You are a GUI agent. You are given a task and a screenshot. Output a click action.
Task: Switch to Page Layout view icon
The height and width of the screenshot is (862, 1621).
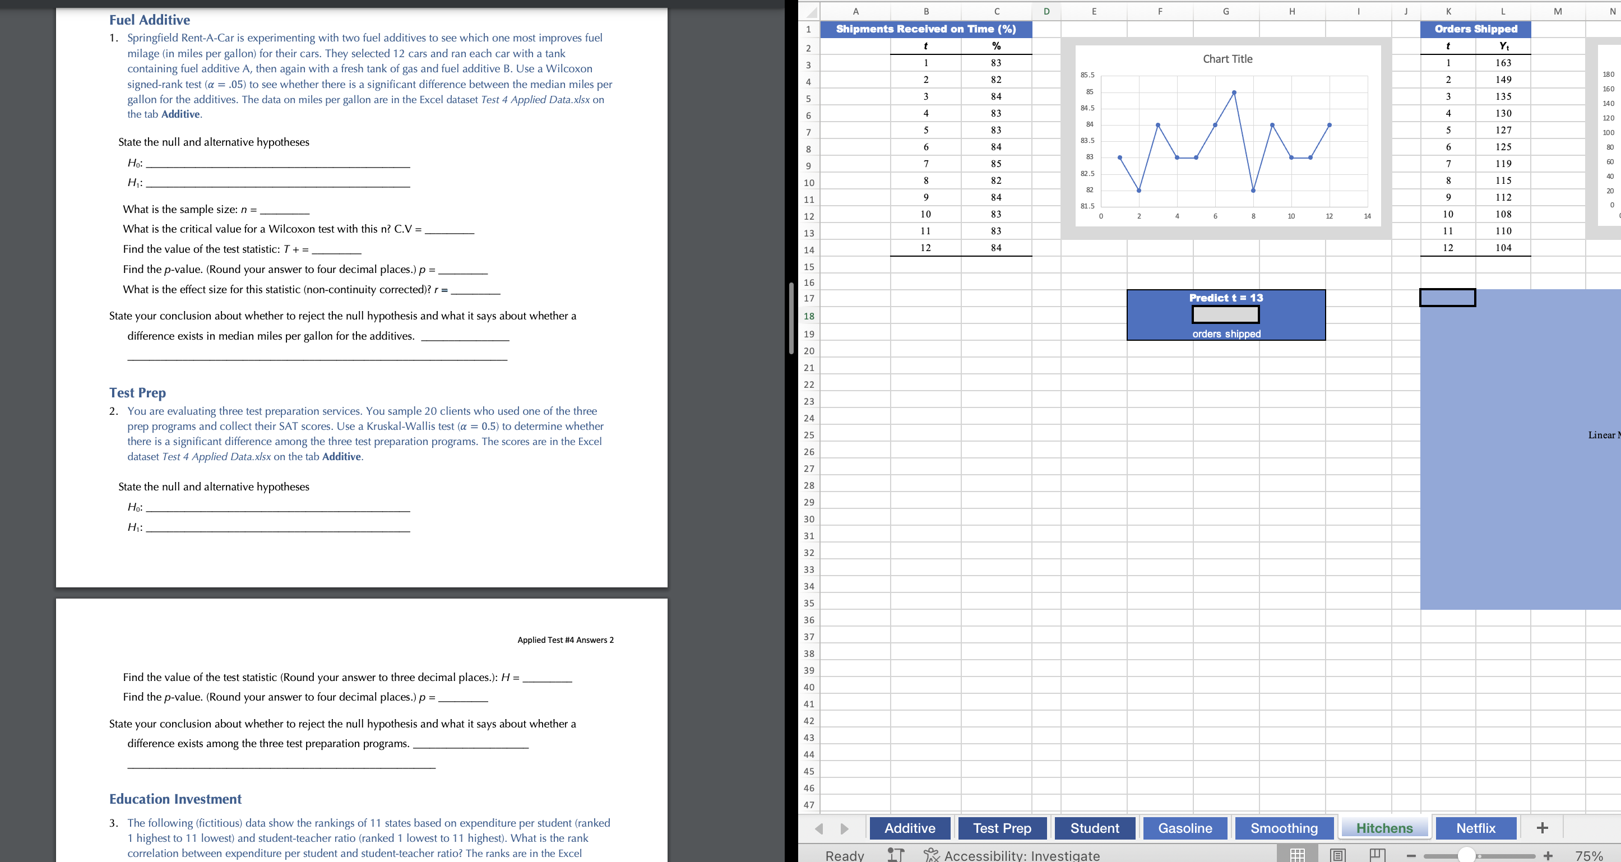(1337, 855)
